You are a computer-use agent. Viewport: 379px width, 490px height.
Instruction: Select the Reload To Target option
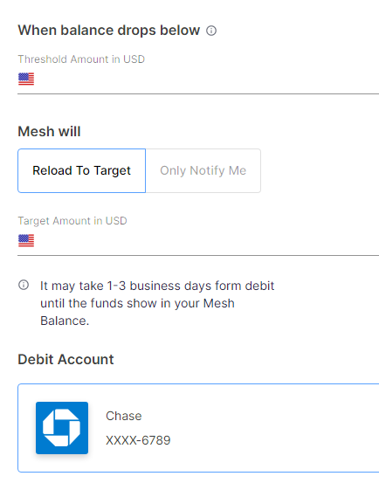pos(81,170)
